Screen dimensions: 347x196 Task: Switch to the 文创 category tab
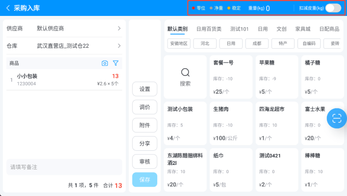coord(281,29)
